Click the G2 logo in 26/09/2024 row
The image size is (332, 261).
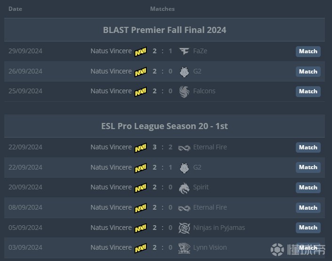pyautogui.click(x=184, y=72)
